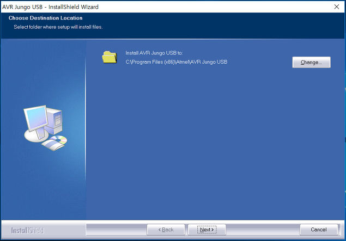
Task: Click the Change... destination button
Action: pyautogui.click(x=311, y=63)
